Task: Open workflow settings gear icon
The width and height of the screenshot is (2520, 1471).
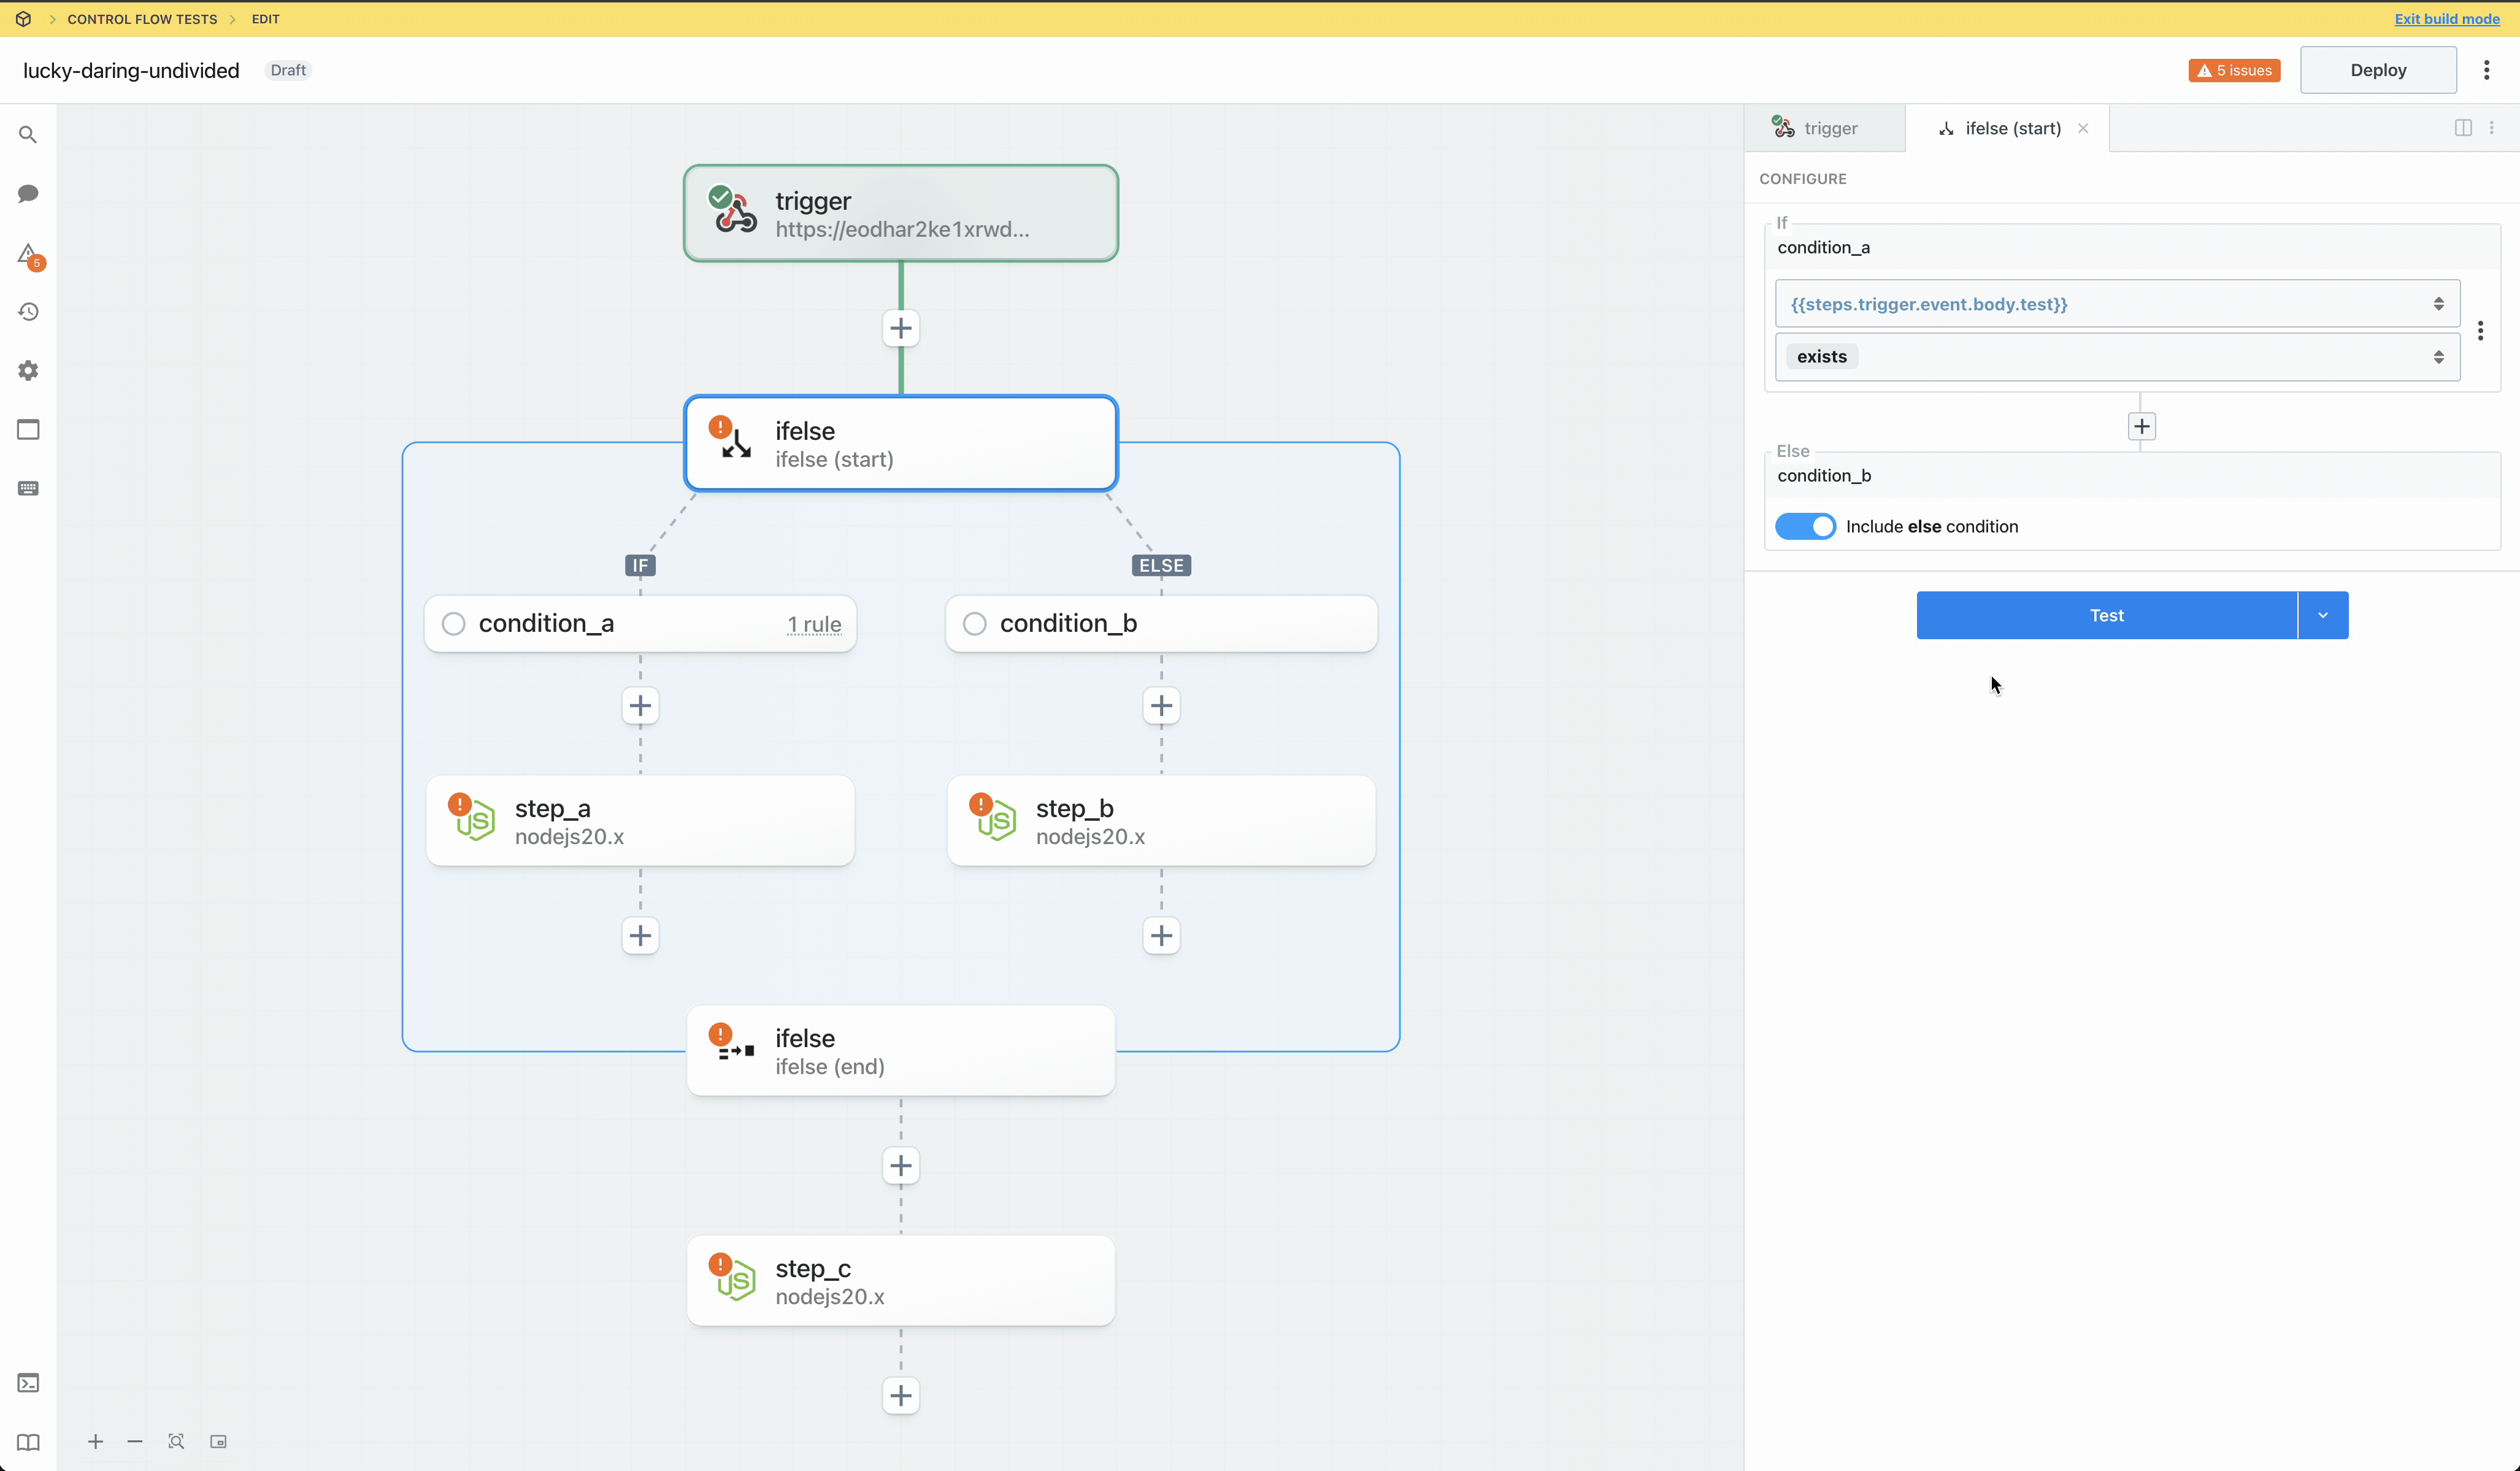Action: pyautogui.click(x=28, y=371)
